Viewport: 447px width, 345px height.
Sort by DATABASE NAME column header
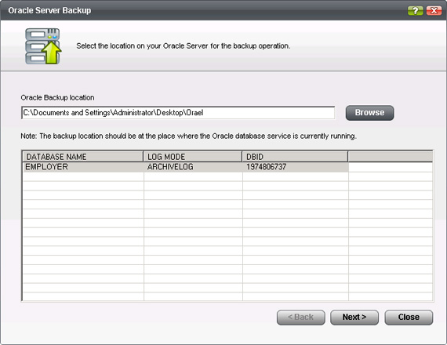pyautogui.click(x=82, y=157)
